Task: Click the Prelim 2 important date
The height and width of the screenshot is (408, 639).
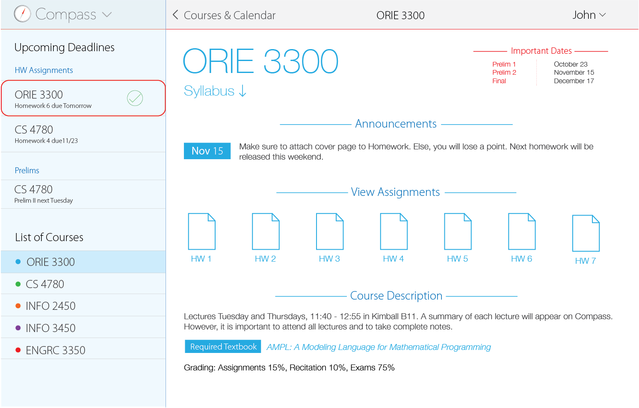Action: click(x=504, y=73)
